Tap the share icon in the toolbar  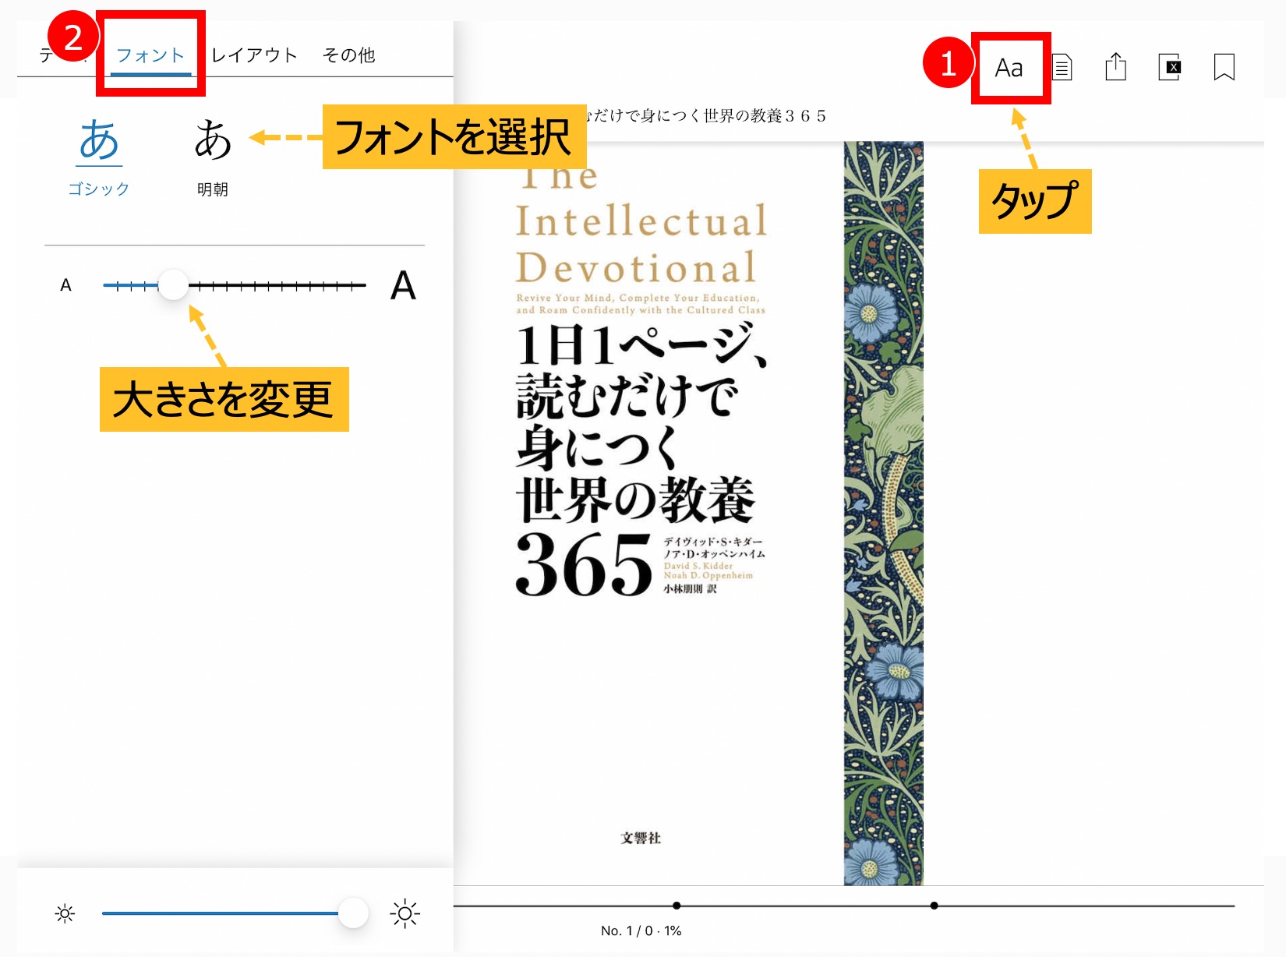1116,66
